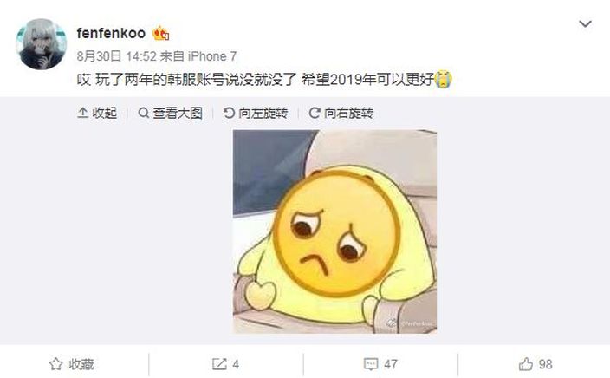
Task: Click the iPhone 7 source link
Action: [212, 56]
